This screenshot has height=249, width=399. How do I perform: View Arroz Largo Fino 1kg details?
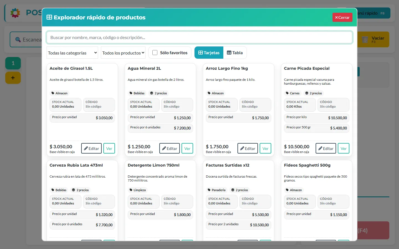coord(265,148)
